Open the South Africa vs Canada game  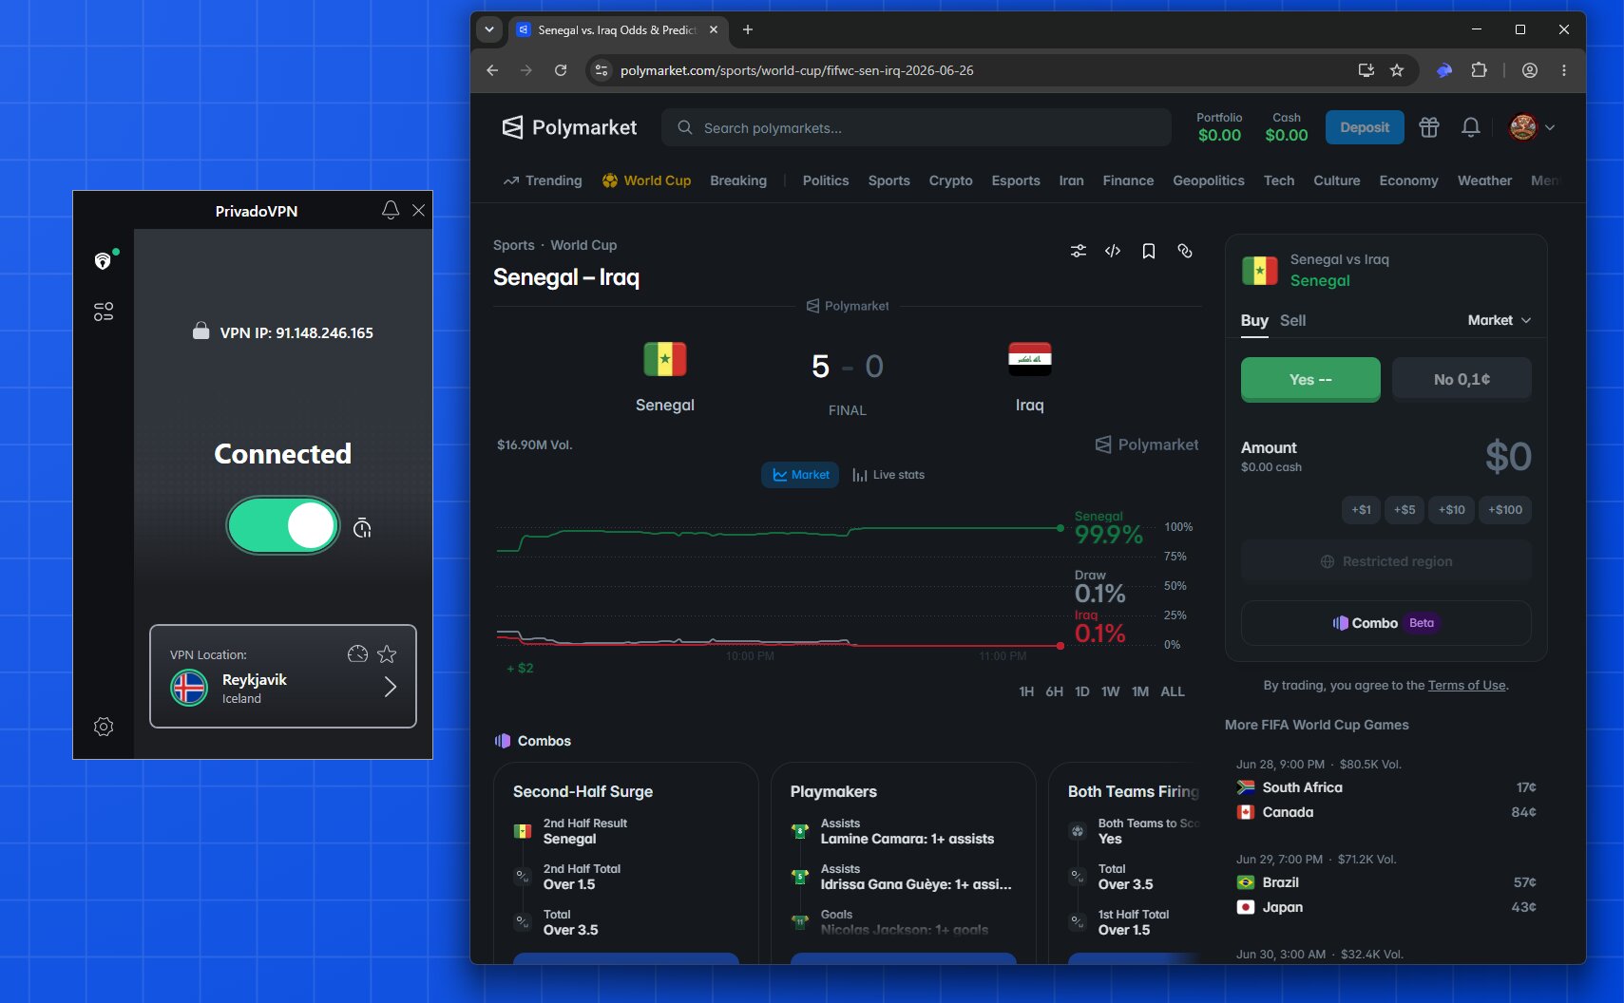point(1386,800)
